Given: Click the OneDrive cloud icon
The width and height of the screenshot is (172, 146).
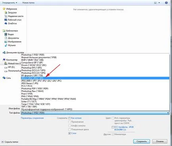Looking at the screenshot, I should click(6, 23).
